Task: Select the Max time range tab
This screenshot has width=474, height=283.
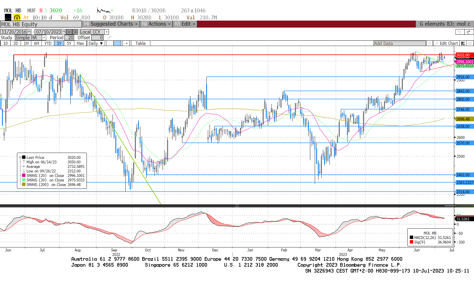Action: pos(80,43)
